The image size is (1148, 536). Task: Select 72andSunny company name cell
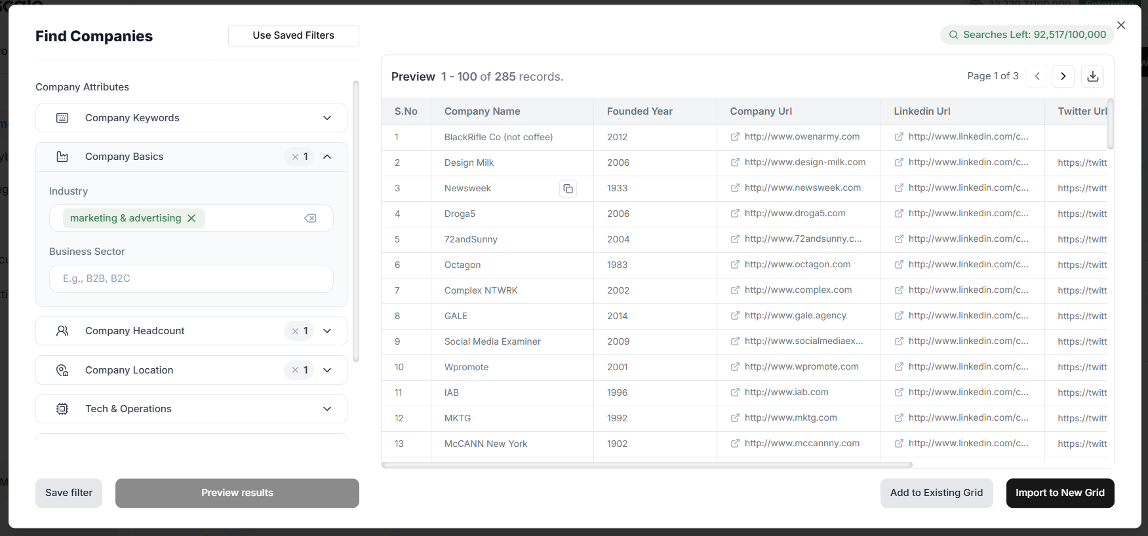click(x=512, y=239)
